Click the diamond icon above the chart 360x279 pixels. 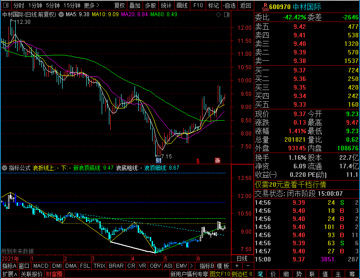pyautogui.click(x=218, y=15)
